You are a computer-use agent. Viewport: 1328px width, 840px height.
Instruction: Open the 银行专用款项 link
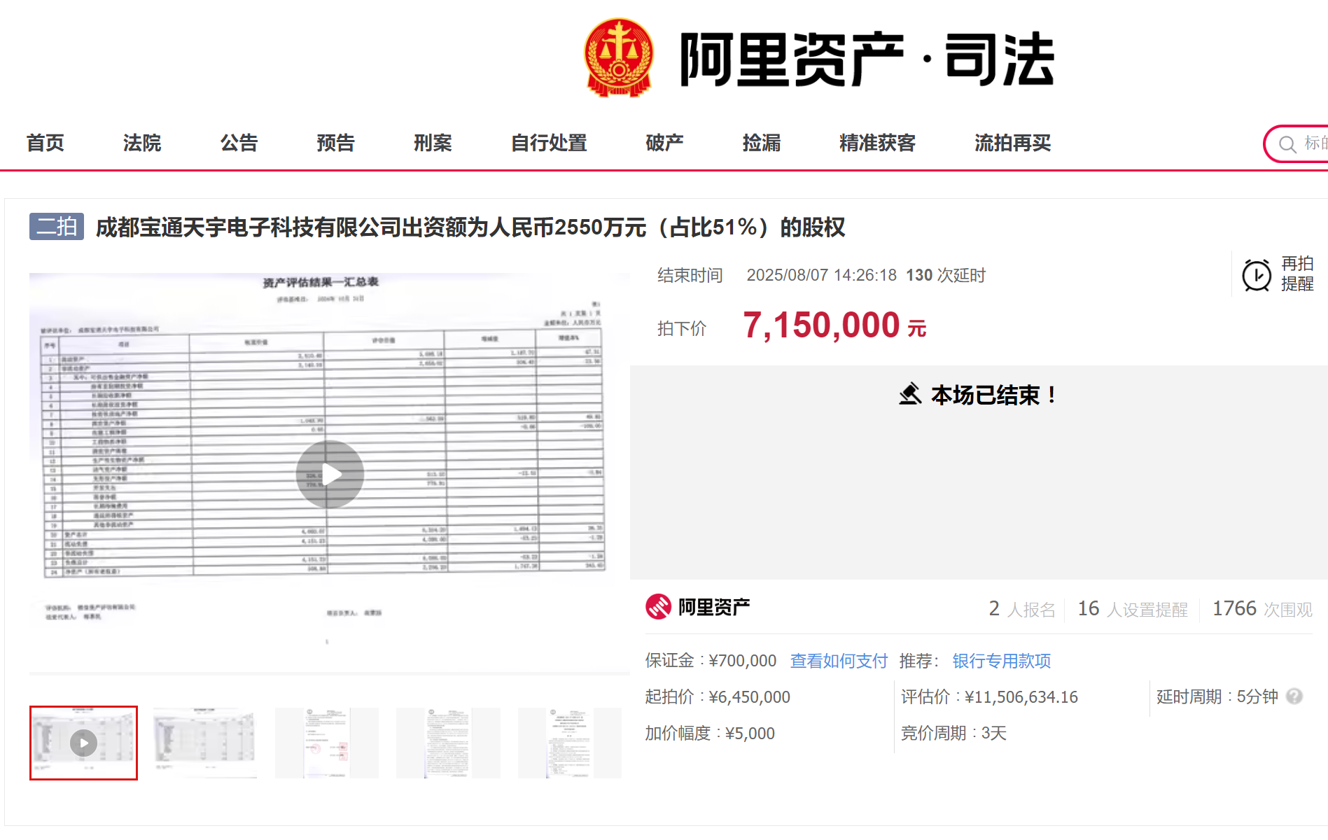[1002, 661]
